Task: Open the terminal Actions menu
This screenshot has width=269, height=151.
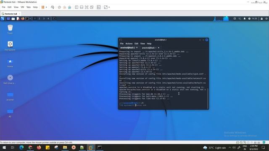Action: 129,44
